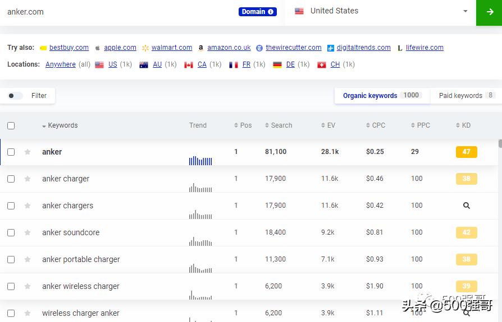Screen dimensions: 502x322
Task: Open the walmart.com suggestion link
Action: [172, 48]
